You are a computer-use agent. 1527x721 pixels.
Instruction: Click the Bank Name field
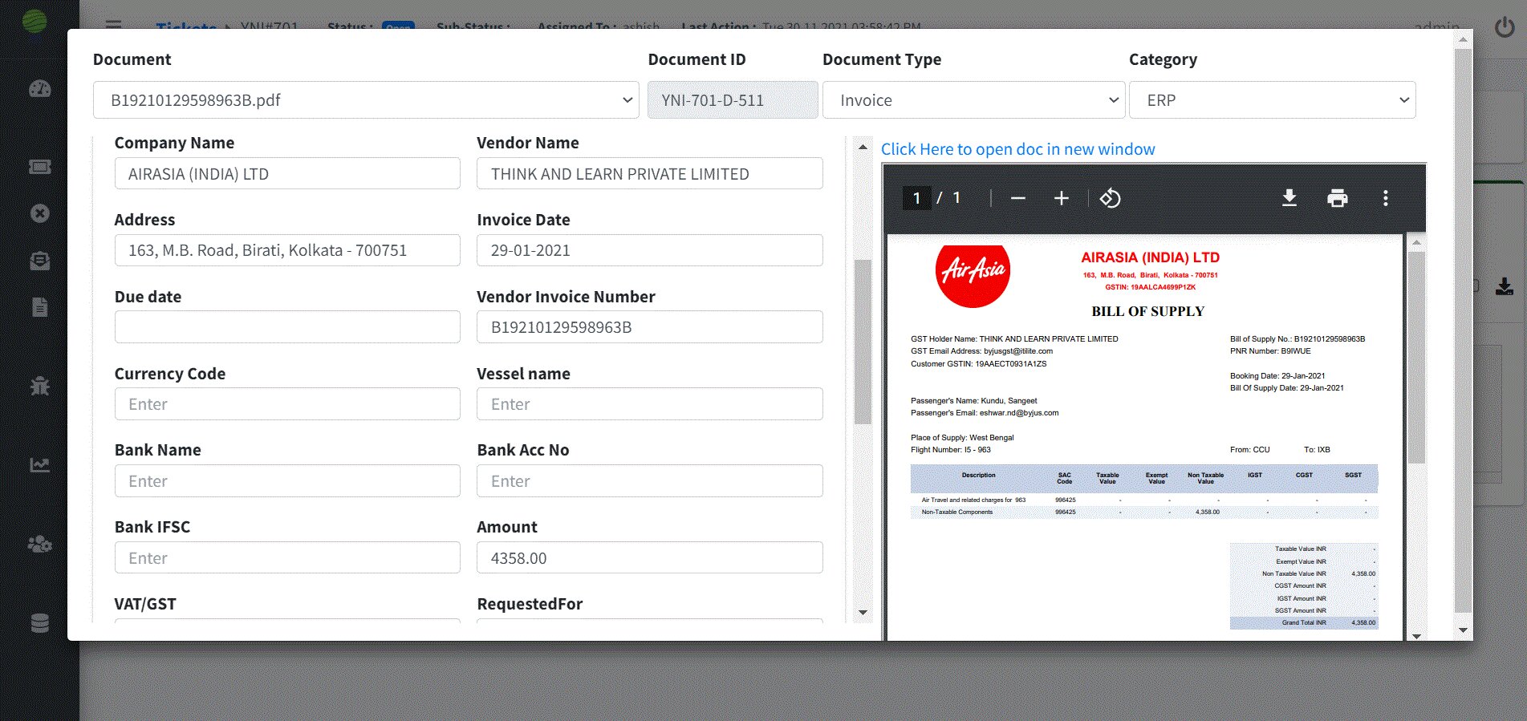pyautogui.click(x=287, y=481)
